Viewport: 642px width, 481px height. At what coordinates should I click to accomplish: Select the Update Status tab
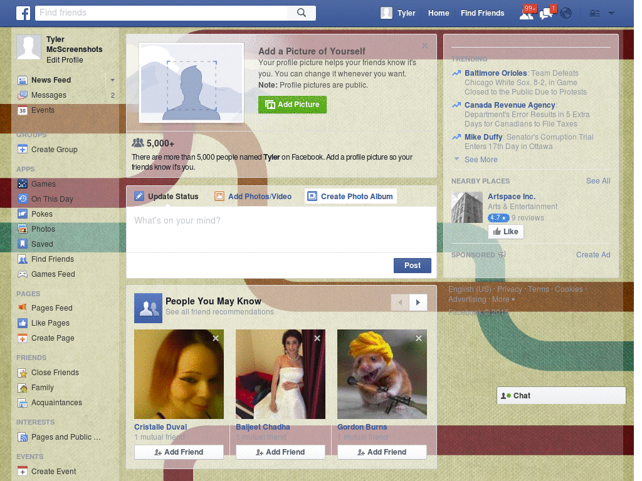click(x=167, y=196)
